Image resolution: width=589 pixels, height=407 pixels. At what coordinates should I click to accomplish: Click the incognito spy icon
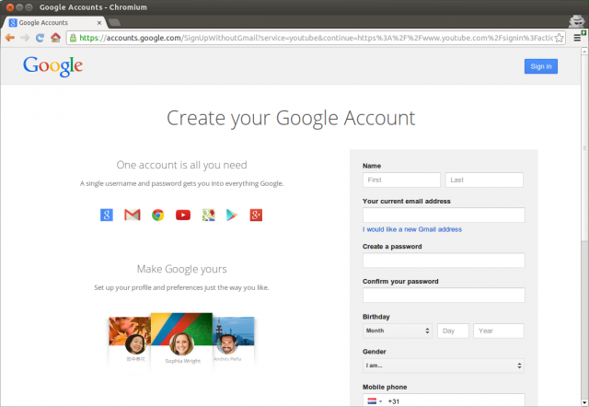pyautogui.click(x=576, y=21)
